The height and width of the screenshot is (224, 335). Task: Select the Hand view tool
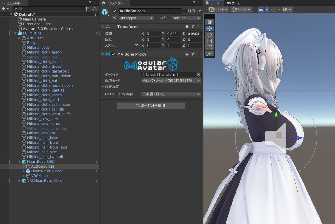[209, 22]
